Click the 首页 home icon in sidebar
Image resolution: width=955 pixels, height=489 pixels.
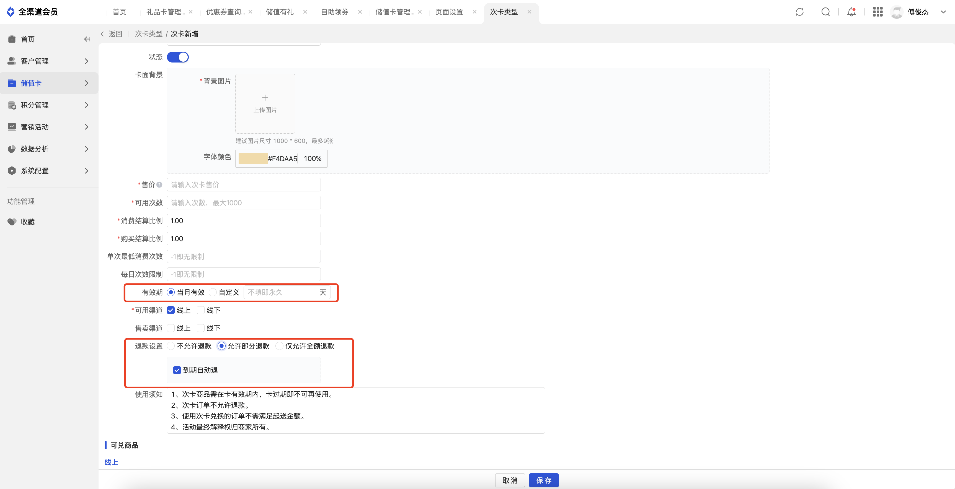pos(12,39)
